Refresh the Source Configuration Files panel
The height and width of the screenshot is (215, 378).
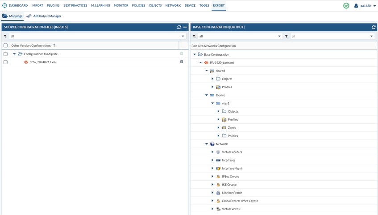tap(179, 27)
